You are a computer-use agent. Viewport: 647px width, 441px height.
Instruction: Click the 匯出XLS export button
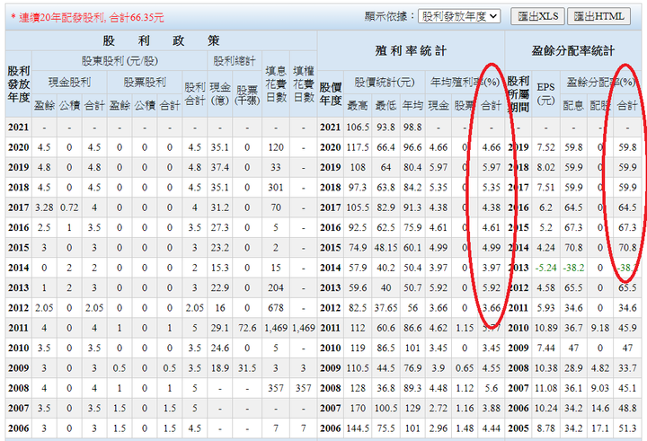click(x=537, y=16)
